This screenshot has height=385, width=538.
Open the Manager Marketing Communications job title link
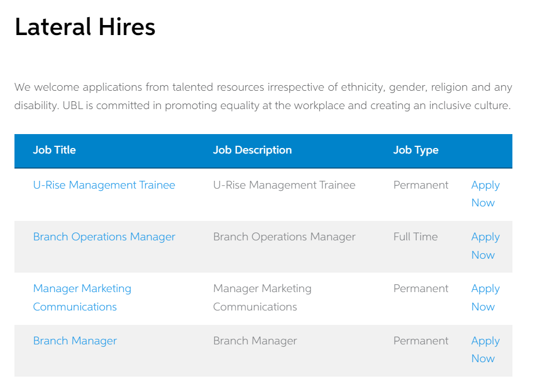pyautogui.click(x=82, y=298)
